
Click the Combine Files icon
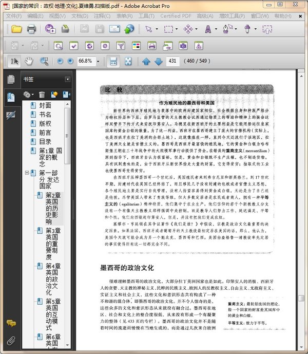click(65, 29)
